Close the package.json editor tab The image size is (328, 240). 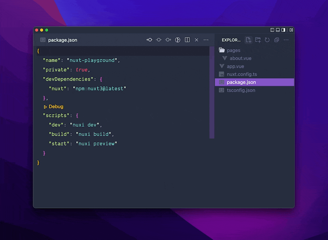(197, 40)
